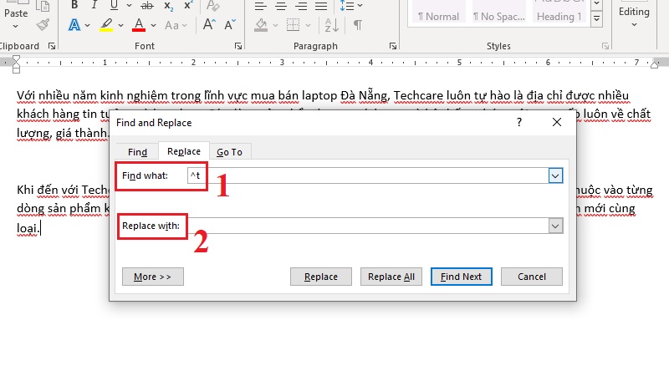
Task: Click the Text Effects blue A icon
Action: (x=74, y=25)
